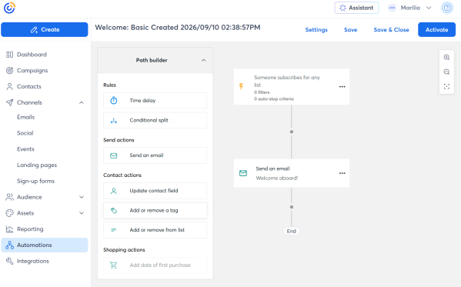Screen dimensions: 461x287
Task: Click the trigger lightning bolt icon
Action: tap(241, 86)
